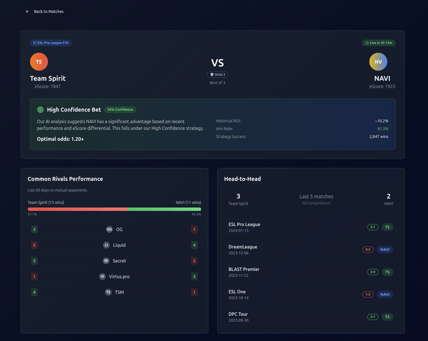Screen dimensions: 428x341
Task: Click the Win Rate value 92.3%
Action: 383,129
